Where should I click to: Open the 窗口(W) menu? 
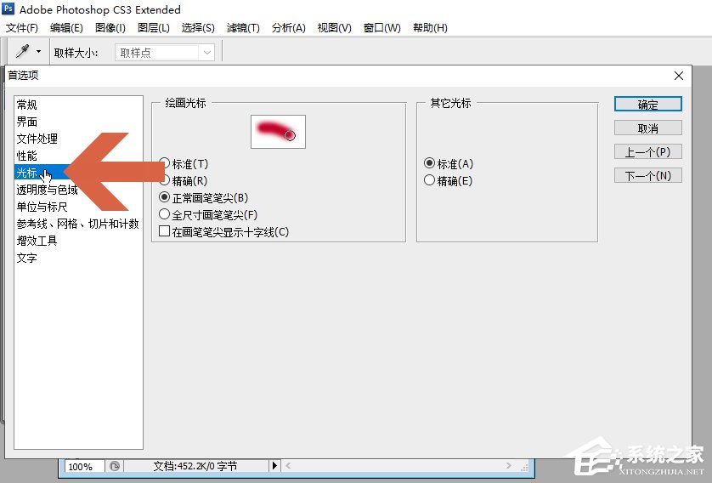(381, 28)
